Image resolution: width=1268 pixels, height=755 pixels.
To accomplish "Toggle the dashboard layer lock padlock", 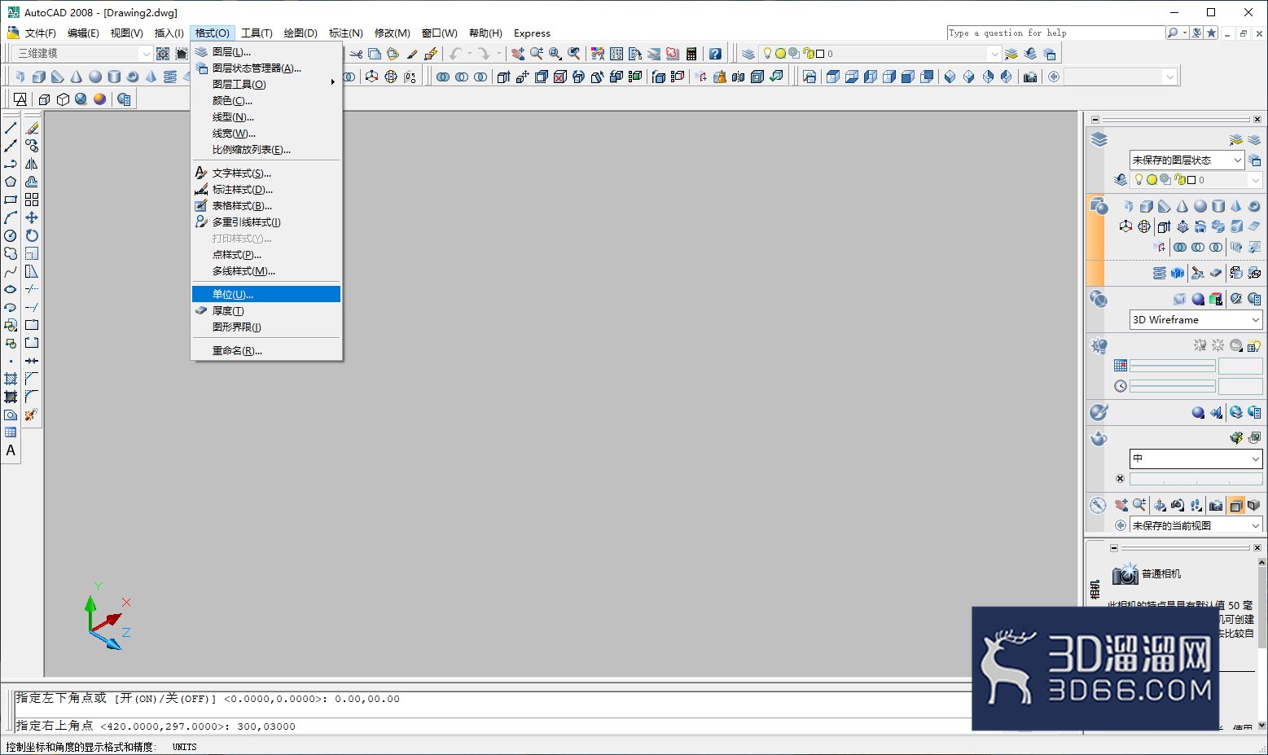I will point(1179,180).
